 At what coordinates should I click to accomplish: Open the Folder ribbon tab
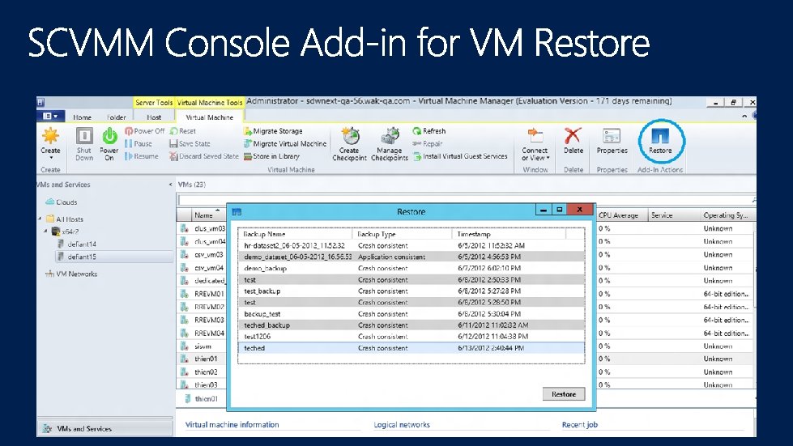pos(117,117)
